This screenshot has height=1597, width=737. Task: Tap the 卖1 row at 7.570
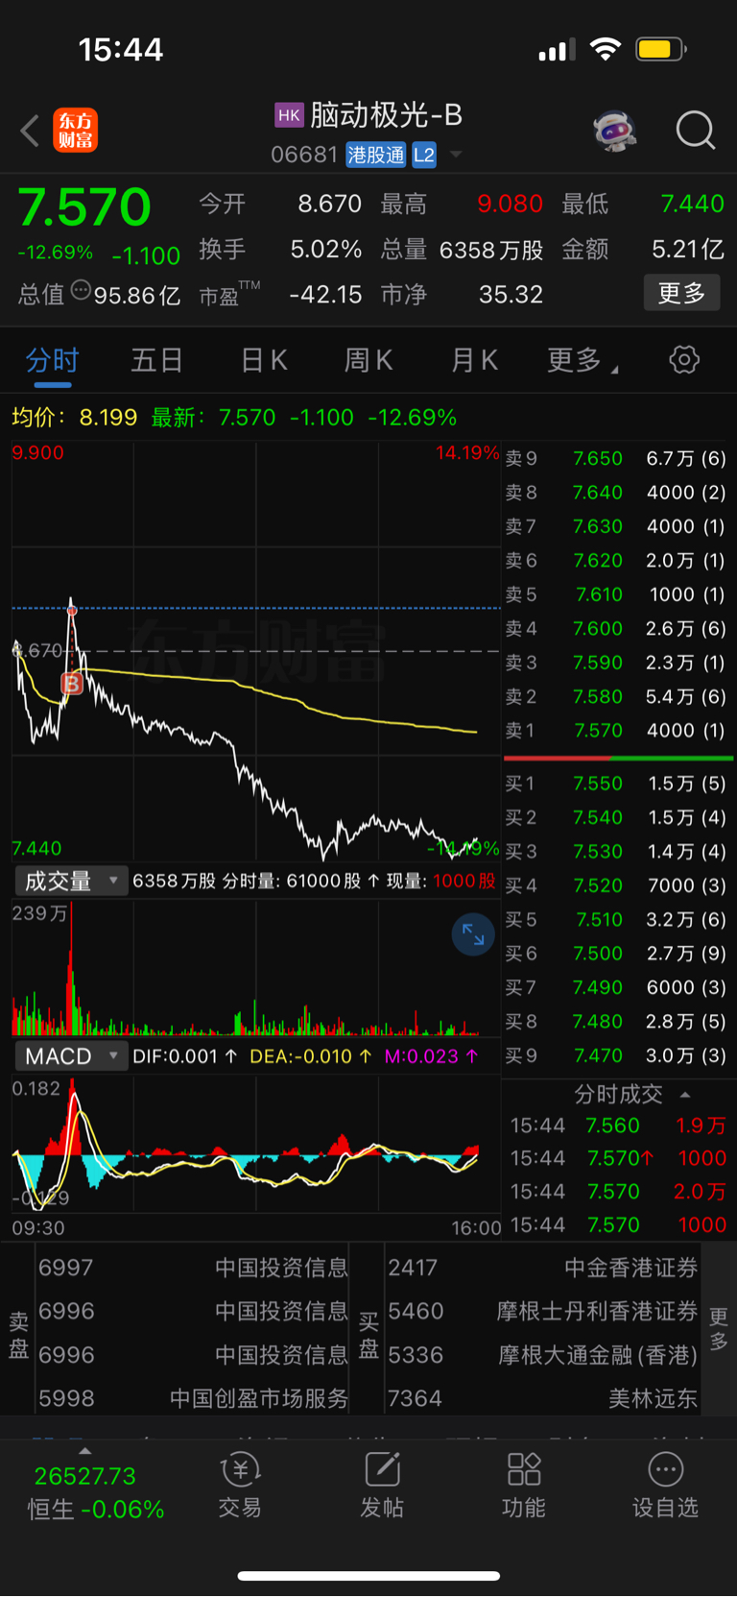(x=616, y=731)
